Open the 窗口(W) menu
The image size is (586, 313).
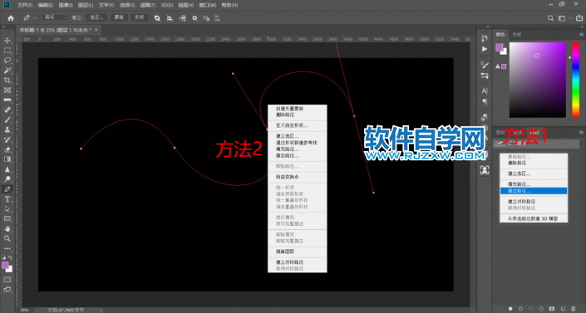[208, 5]
